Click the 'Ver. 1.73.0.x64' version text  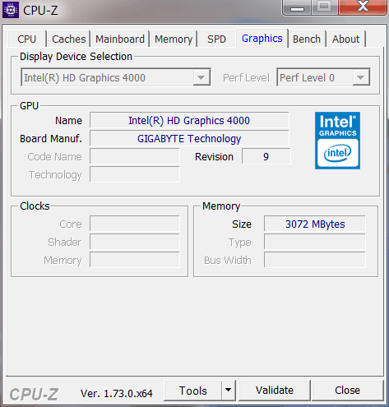coord(117,394)
